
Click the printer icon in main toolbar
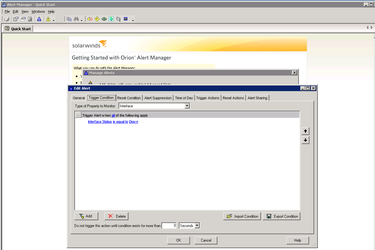coord(7,19)
